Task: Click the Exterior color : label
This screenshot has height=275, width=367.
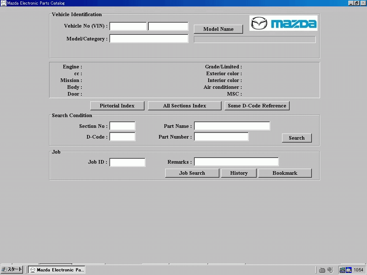Action: [224, 73]
